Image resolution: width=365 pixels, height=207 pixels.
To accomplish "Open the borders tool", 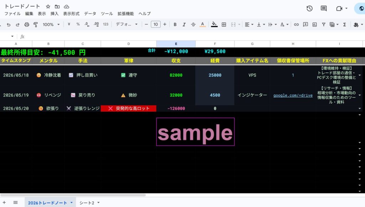I will pyautogui.click(x=224, y=25).
